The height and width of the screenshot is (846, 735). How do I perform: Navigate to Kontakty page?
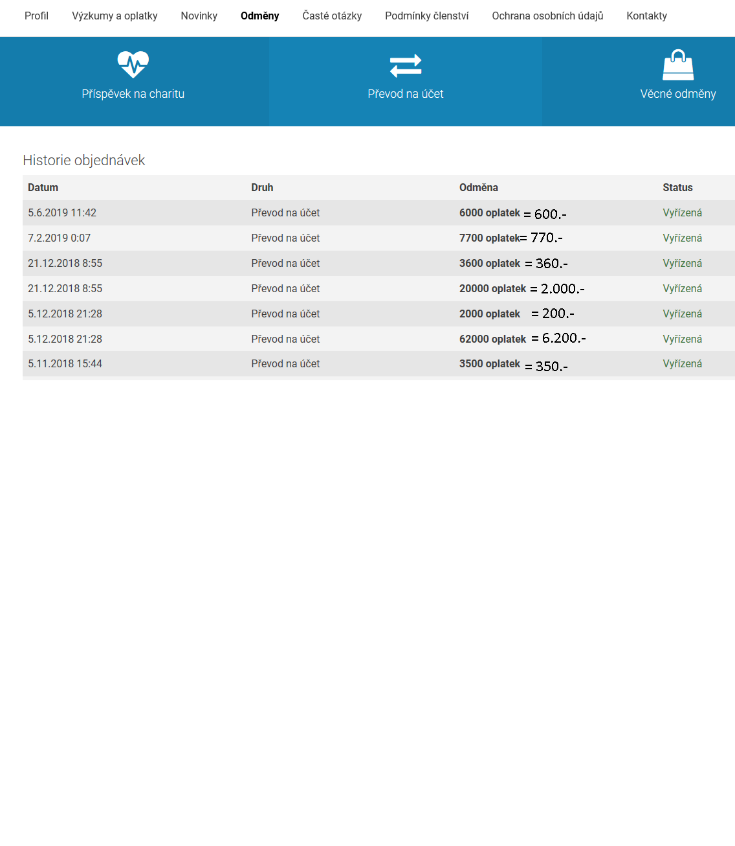[646, 16]
